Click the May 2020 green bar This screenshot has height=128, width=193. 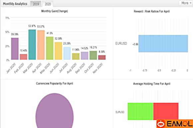point(50,48)
